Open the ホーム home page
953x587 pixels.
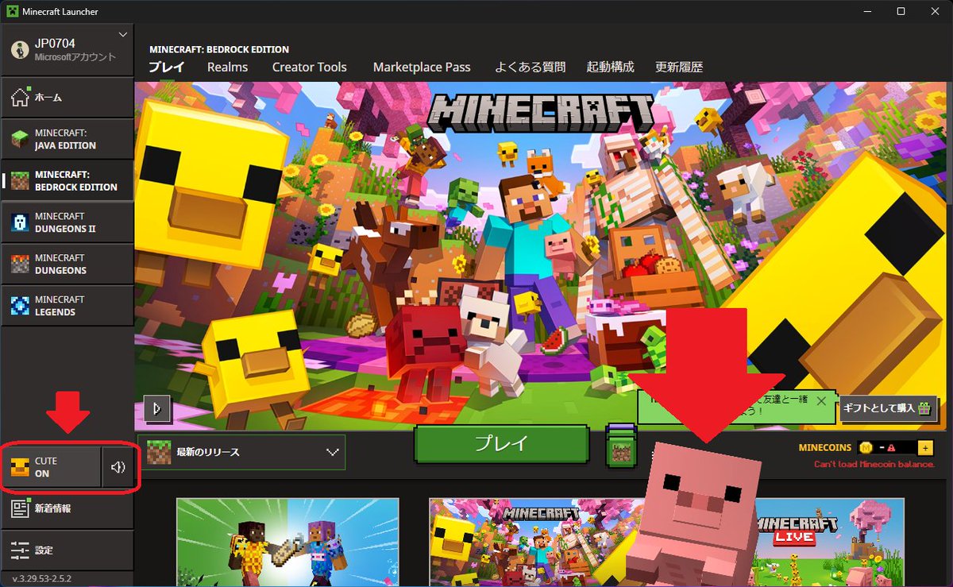(67, 98)
